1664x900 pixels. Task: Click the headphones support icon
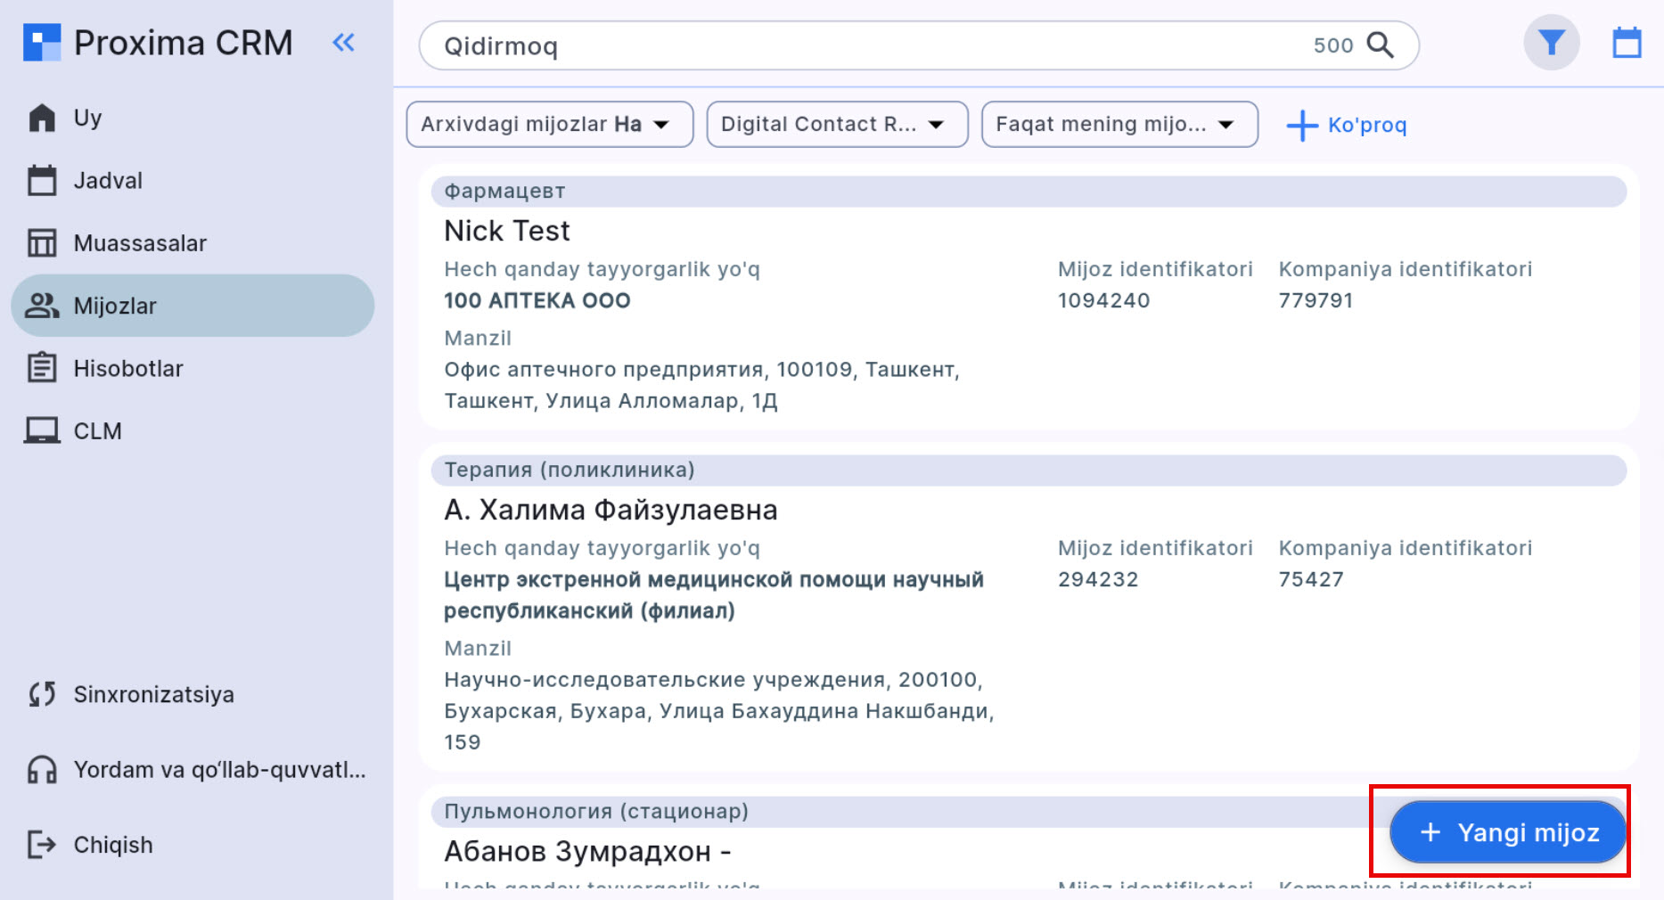pyautogui.click(x=42, y=770)
